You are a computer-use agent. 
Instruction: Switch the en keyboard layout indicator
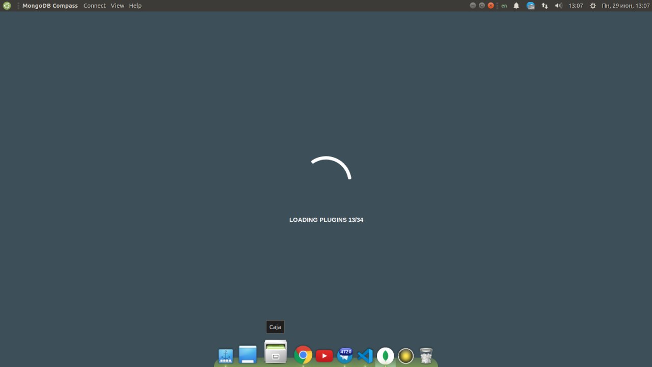tap(504, 6)
